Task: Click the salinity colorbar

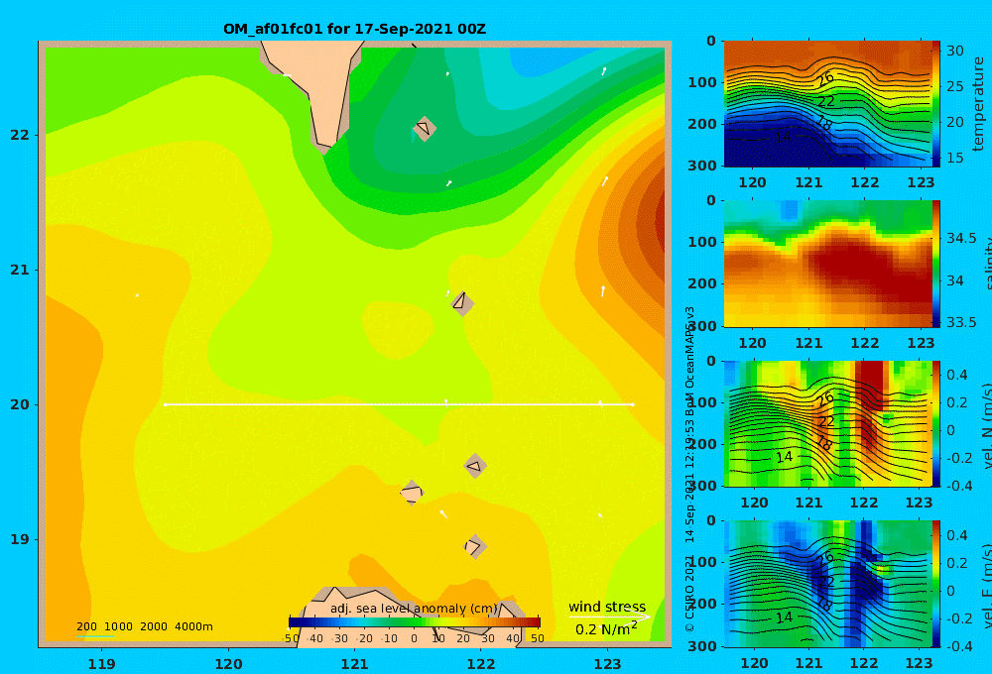Action: pos(936,264)
